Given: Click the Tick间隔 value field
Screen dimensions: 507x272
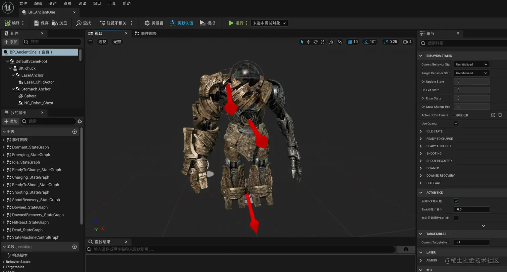Looking at the screenshot, I should tap(471, 209).
